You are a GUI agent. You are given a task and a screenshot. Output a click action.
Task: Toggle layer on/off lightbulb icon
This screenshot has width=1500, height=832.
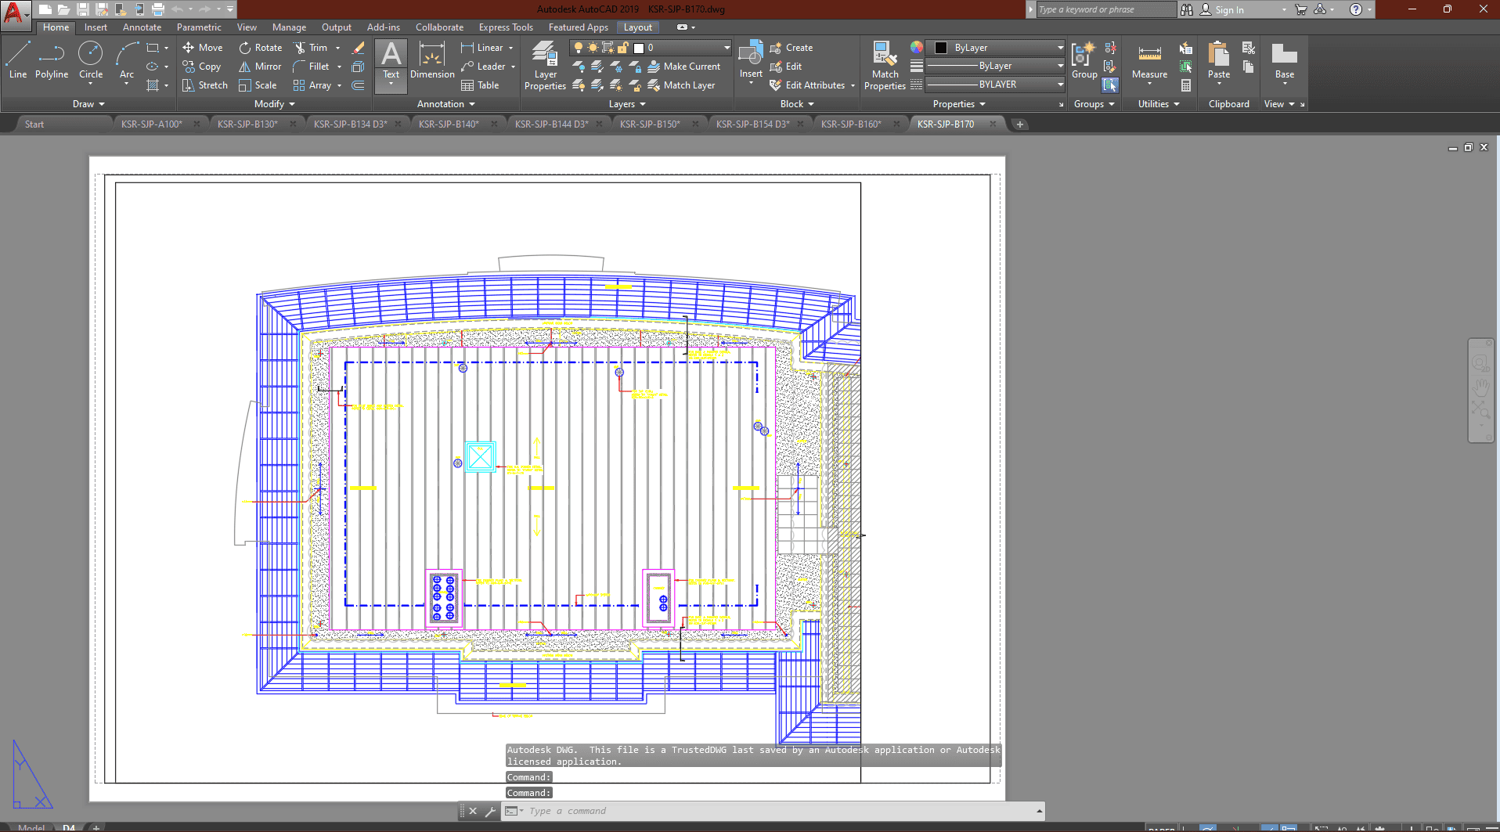coord(579,48)
